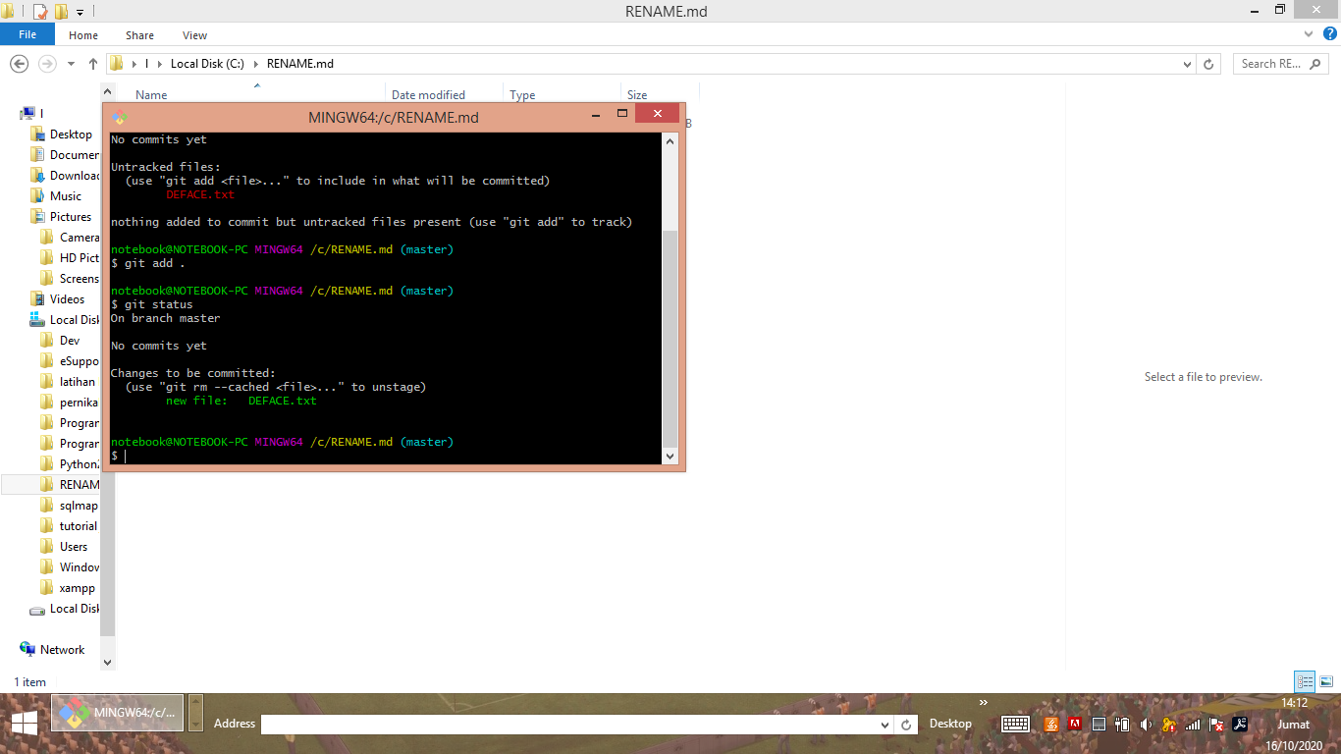Open the Share ribbon tab
1341x754 pixels.
click(x=139, y=34)
